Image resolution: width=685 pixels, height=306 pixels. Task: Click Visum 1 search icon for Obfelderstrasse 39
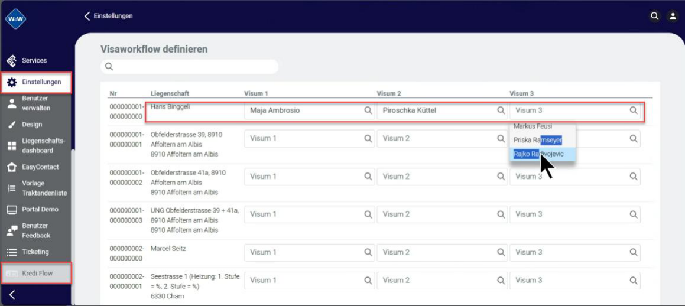pos(368,138)
